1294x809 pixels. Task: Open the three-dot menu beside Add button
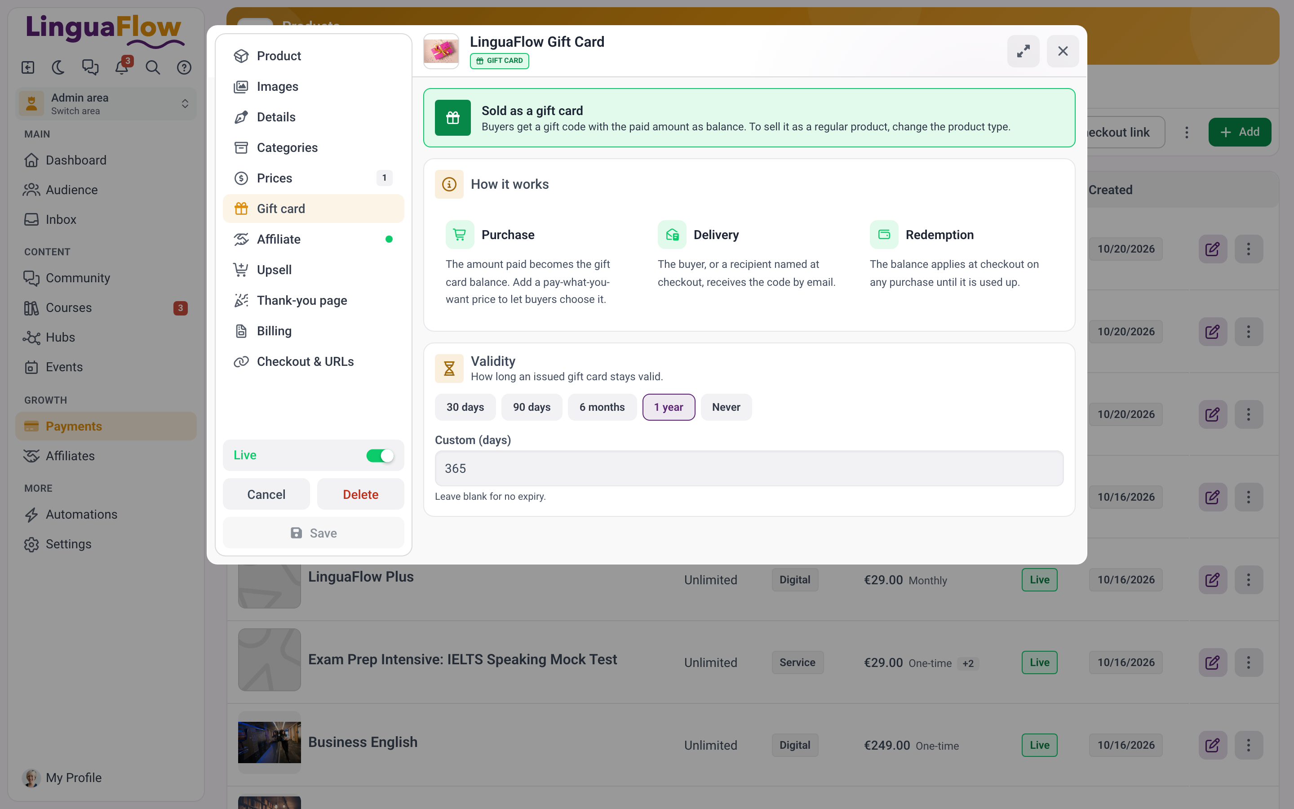point(1187,132)
